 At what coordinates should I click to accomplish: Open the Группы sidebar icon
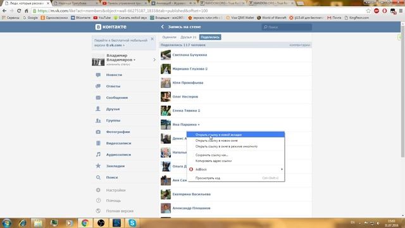point(98,120)
